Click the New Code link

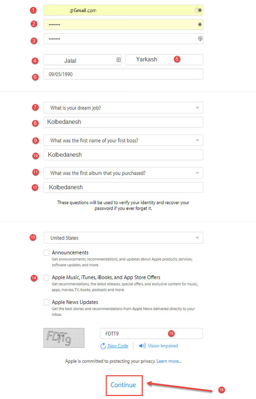click(x=118, y=346)
